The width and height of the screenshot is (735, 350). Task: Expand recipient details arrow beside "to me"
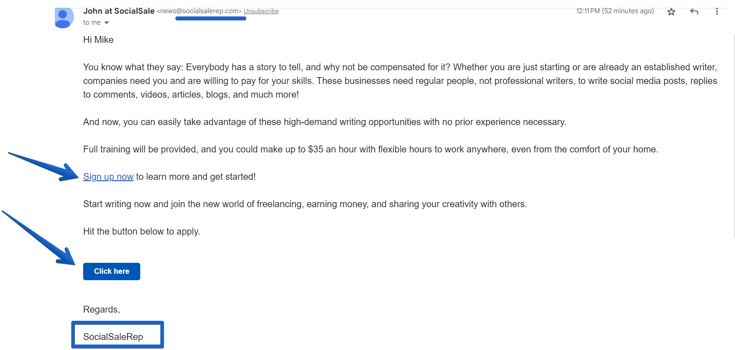(x=106, y=23)
